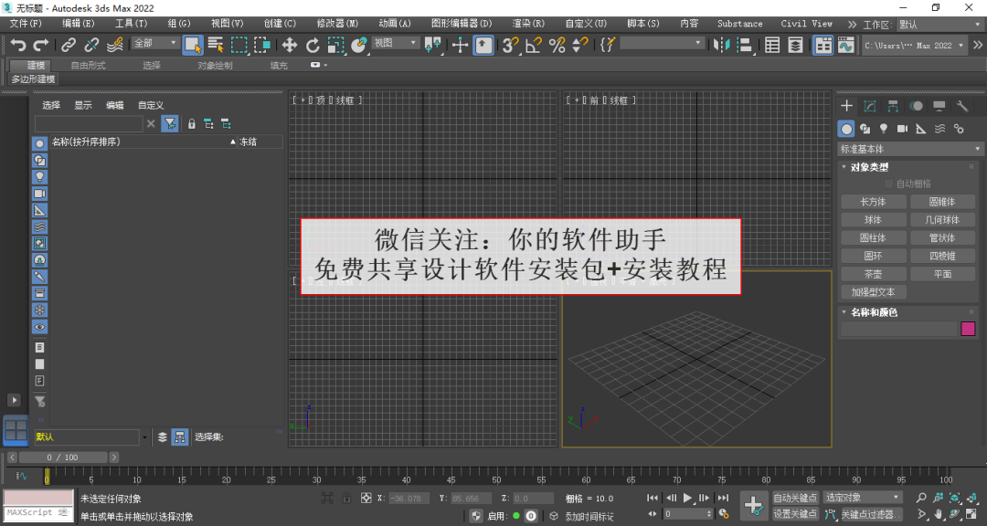Select the Bind to Space Warp tool
This screenshot has height=526, width=987.
(114, 45)
